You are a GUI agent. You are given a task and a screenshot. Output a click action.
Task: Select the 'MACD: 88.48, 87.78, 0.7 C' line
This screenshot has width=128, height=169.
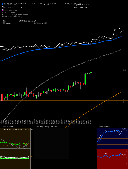(12, 17)
